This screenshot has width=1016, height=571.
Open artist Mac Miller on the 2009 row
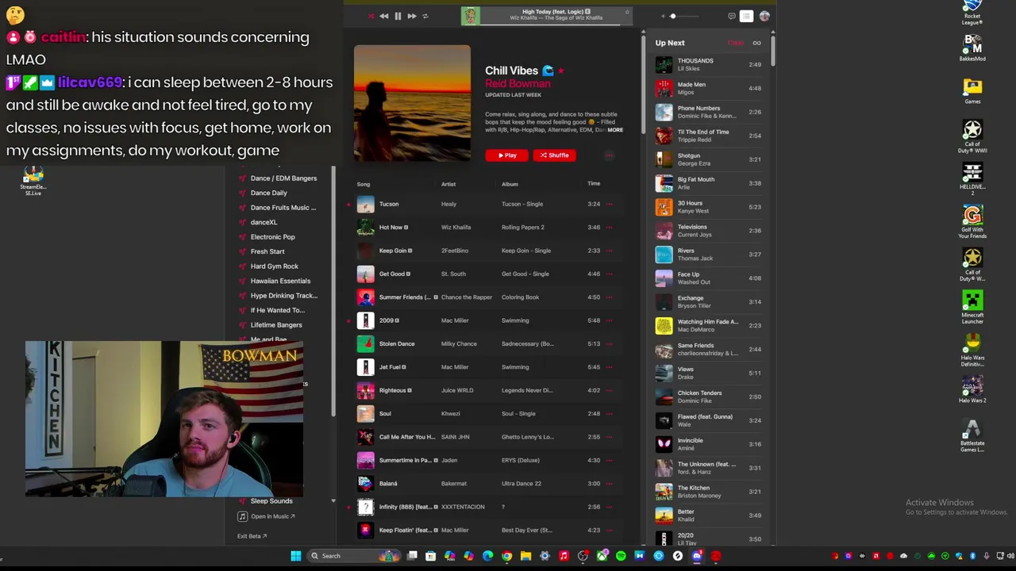tap(455, 320)
